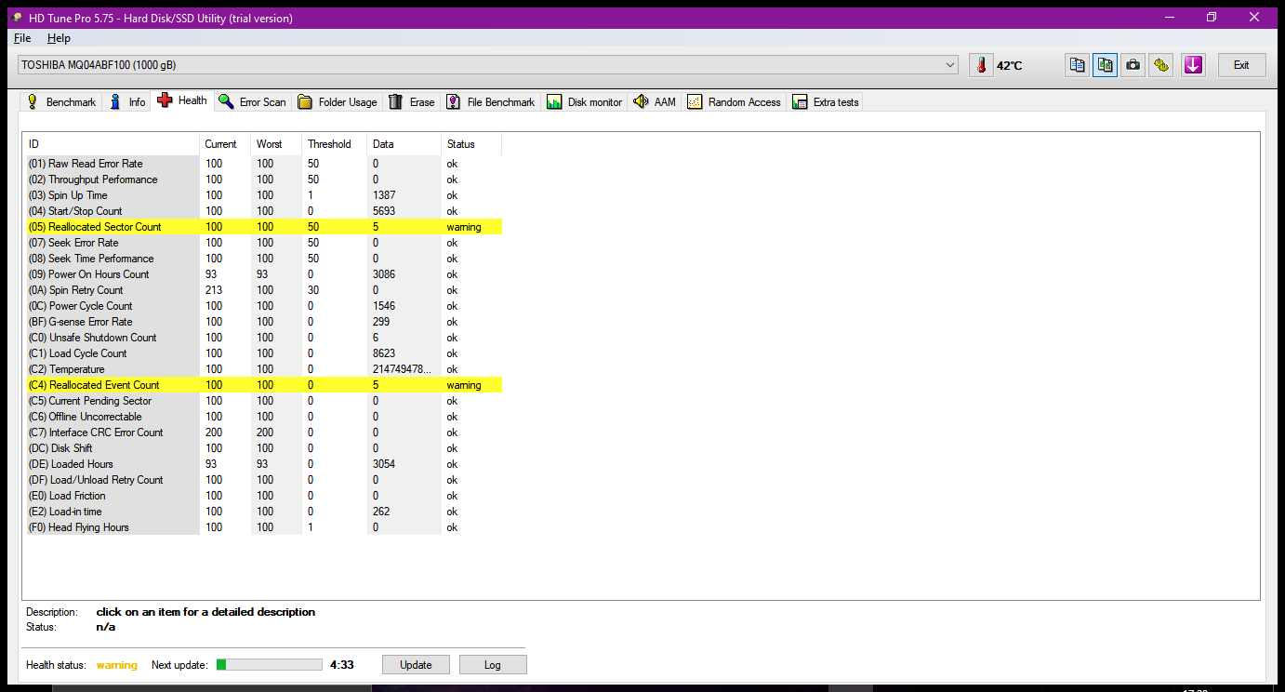Select the (02) Throughput Performance row
Viewport: 1285px width, 692px height.
(262, 180)
